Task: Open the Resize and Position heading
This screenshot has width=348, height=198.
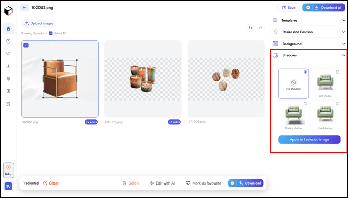Action: 298,32
